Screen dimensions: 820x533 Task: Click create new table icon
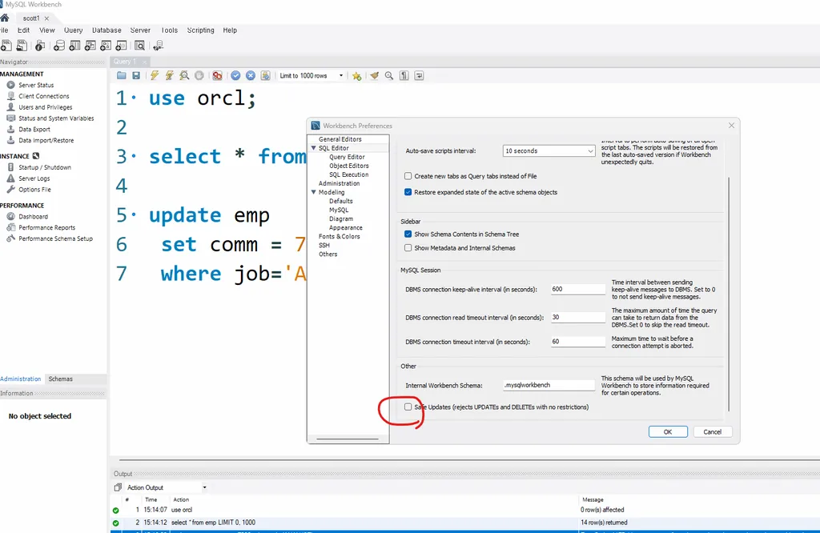[x=74, y=46]
